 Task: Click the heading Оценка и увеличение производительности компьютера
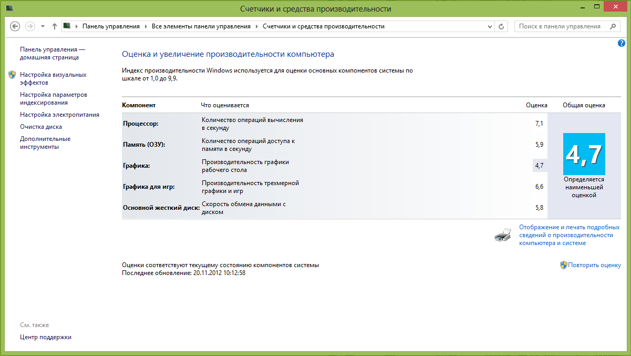click(x=228, y=54)
